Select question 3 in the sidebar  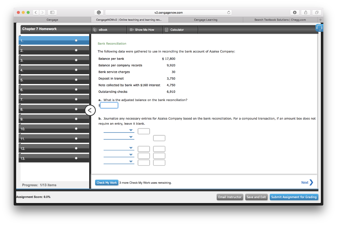(54, 60)
